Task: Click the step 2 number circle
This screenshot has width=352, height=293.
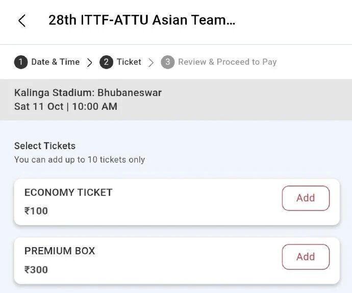Action: pyautogui.click(x=106, y=62)
